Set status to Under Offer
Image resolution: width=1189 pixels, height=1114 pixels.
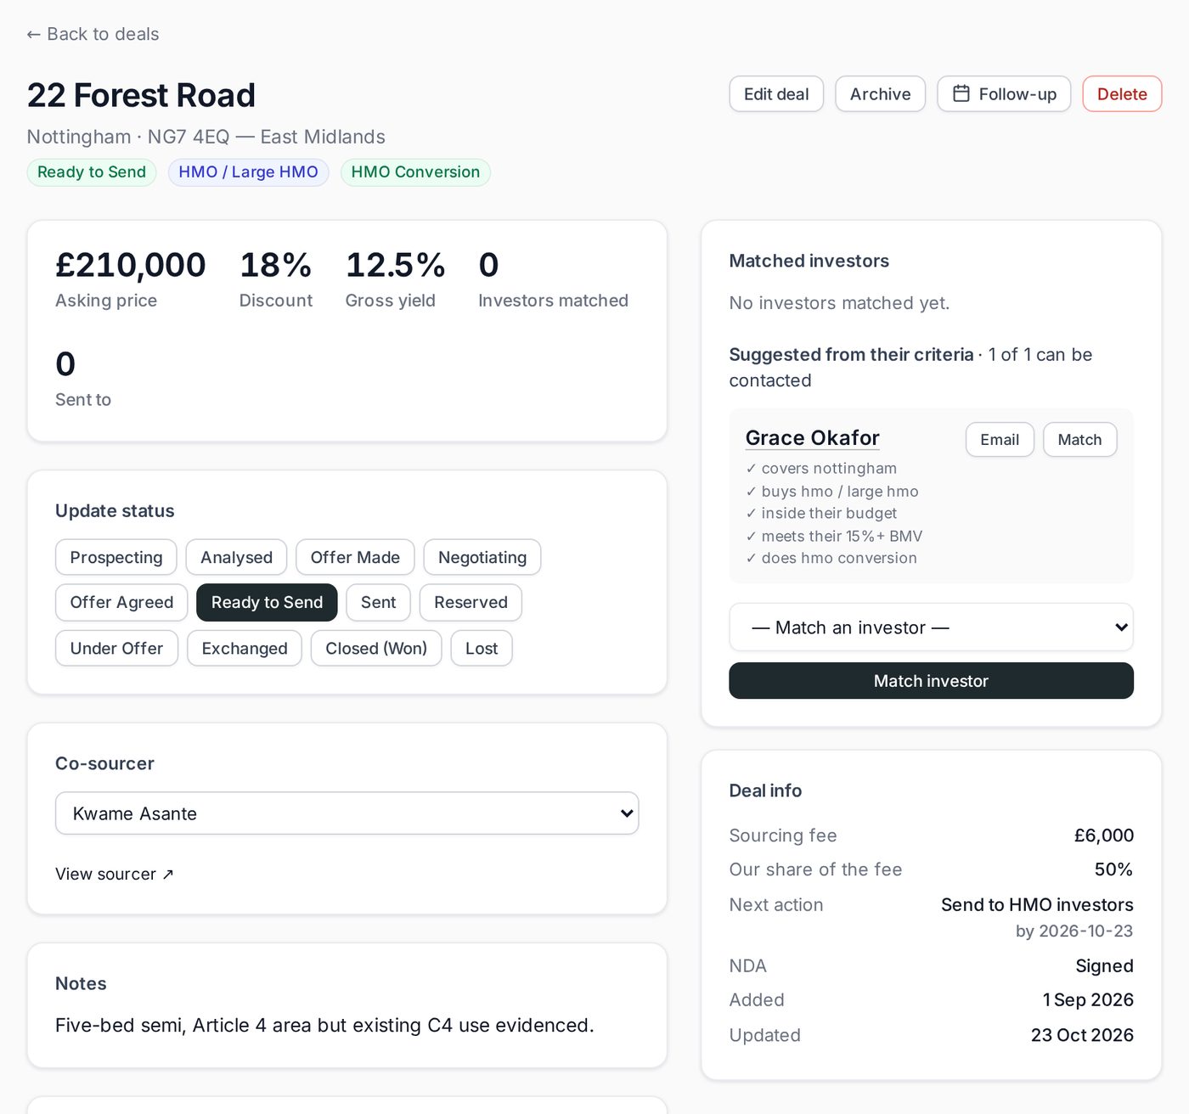(116, 648)
